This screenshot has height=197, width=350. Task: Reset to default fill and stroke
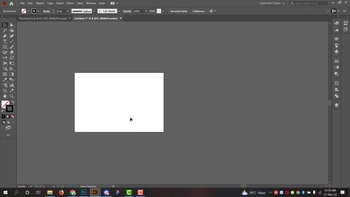[x=3, y=111]
